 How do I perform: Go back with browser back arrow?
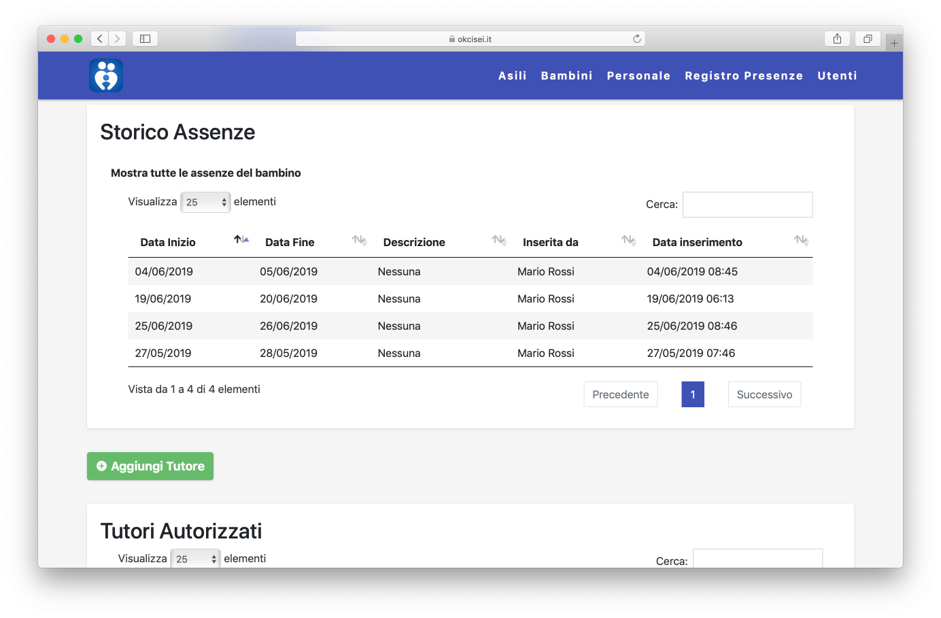point(100,39)
